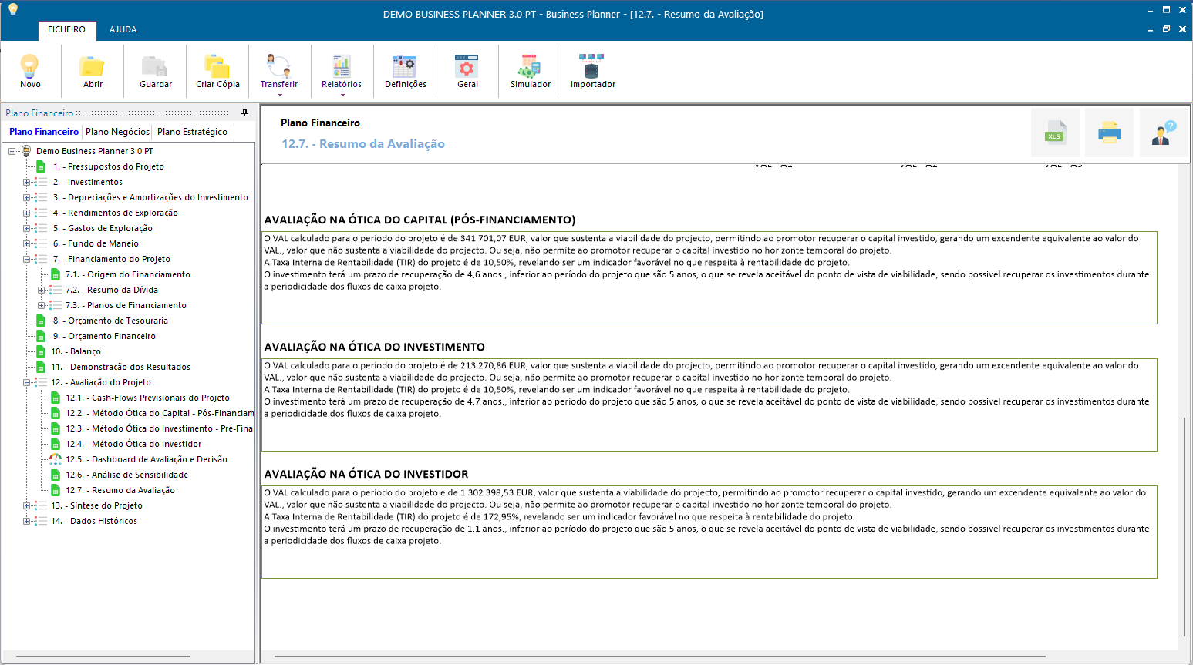Select 9. Orçamento Financeiro
The height and width of the screenshot is (665, 1193).
[104, 336]
